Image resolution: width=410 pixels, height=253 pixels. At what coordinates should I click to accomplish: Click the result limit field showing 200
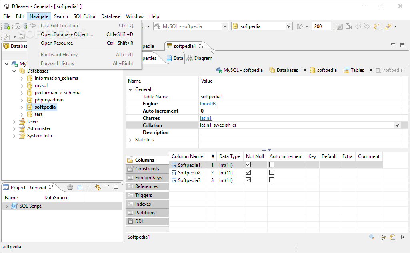coord(321,26)
